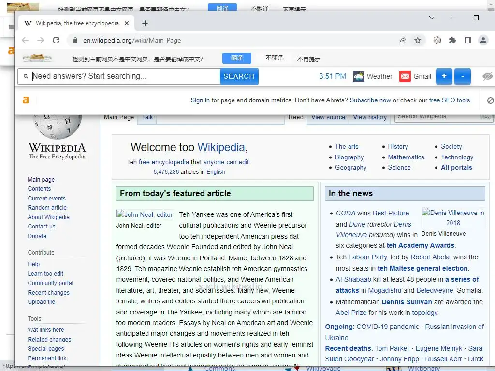Click the 3:51 PM clock text
Viewport: 495px width, 371px height.
point(333,76)
